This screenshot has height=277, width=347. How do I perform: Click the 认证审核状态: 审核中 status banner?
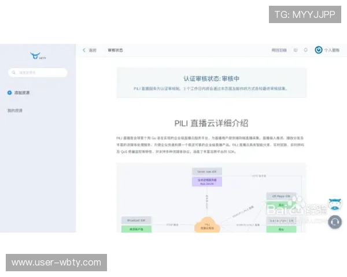pyautogui.click(x=212, y=83)
